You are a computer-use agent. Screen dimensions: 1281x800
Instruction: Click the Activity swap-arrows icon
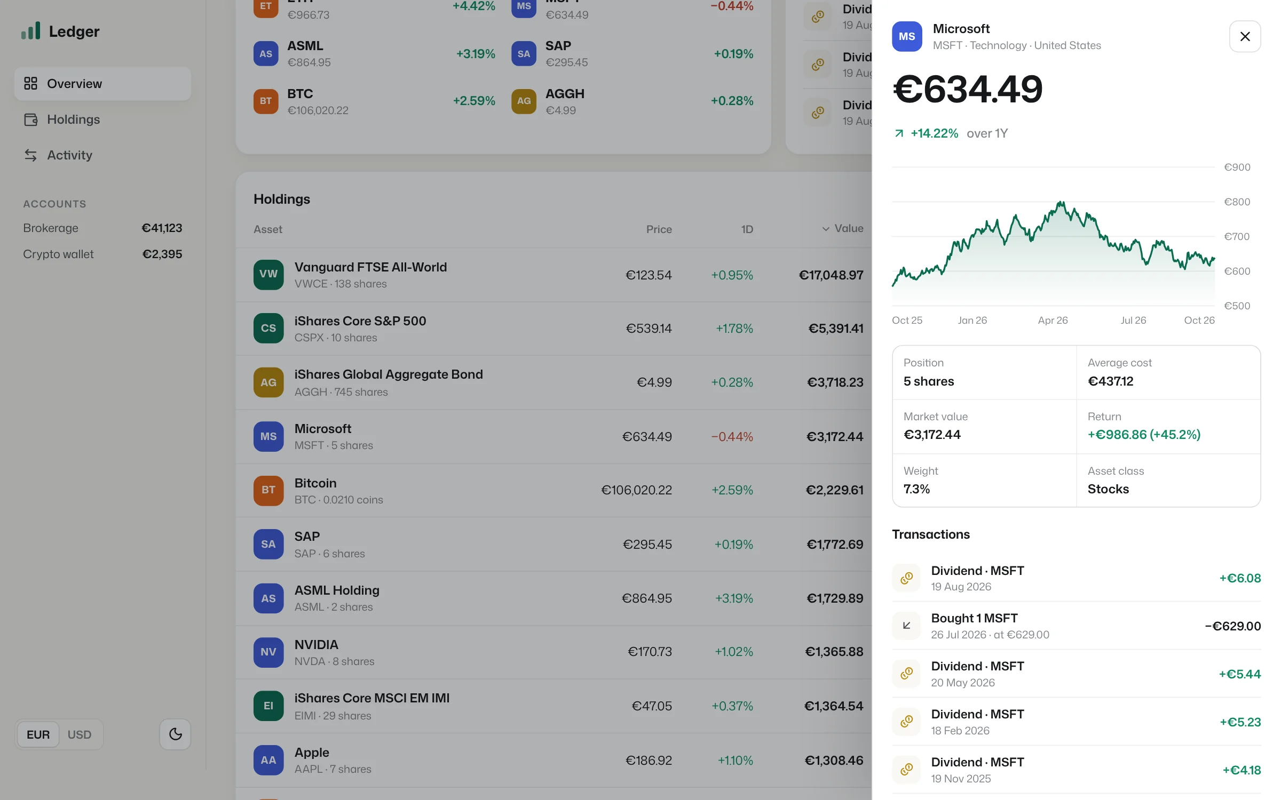[x=30, y=155]
